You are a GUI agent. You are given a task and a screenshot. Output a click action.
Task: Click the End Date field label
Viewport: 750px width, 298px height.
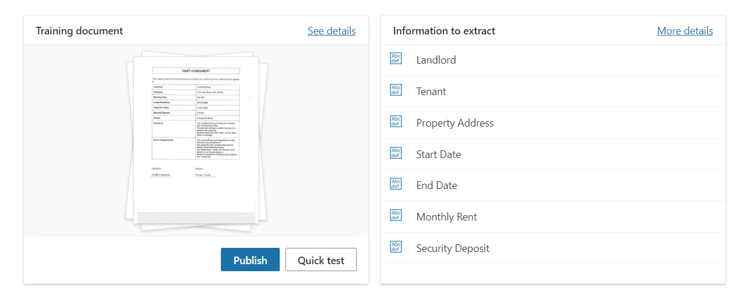pos(436,185)
